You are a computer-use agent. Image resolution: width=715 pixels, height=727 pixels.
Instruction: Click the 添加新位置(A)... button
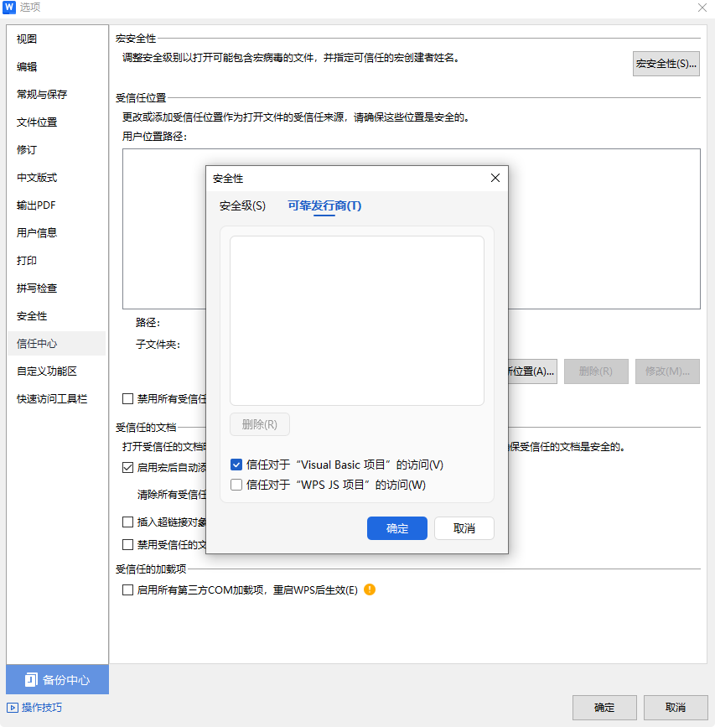pos(532,371)
